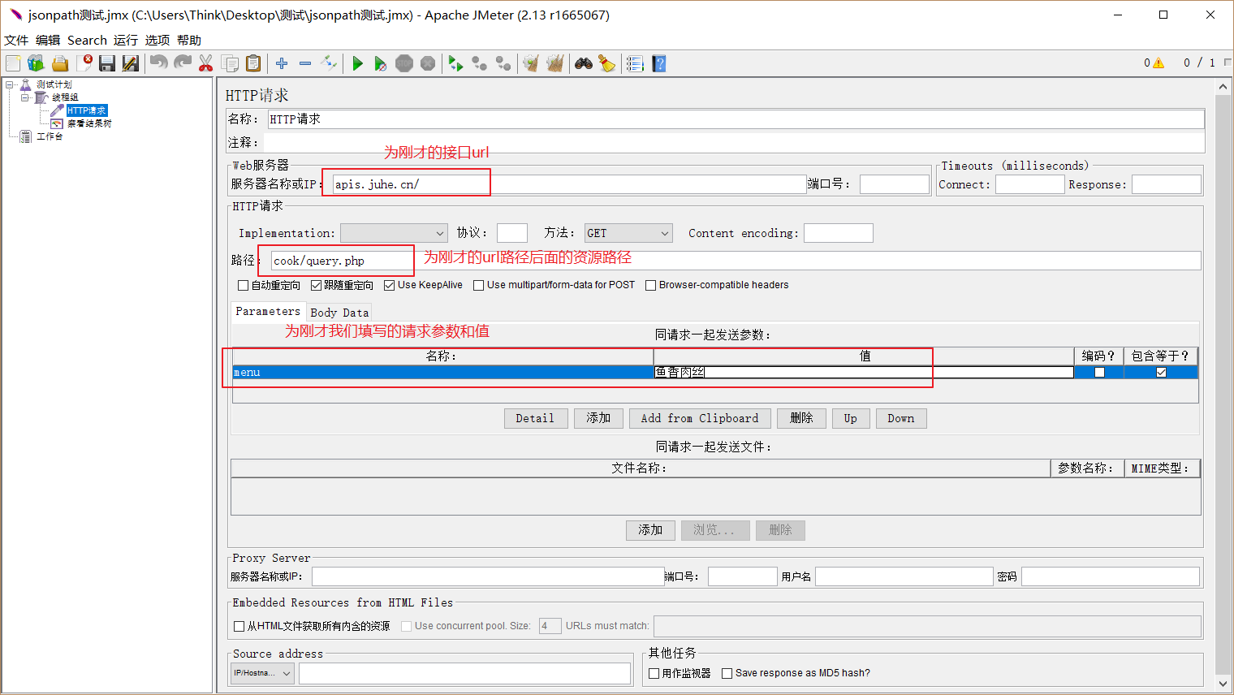Toggle Use KeepAlive checkbox

[x=389, y=285]
